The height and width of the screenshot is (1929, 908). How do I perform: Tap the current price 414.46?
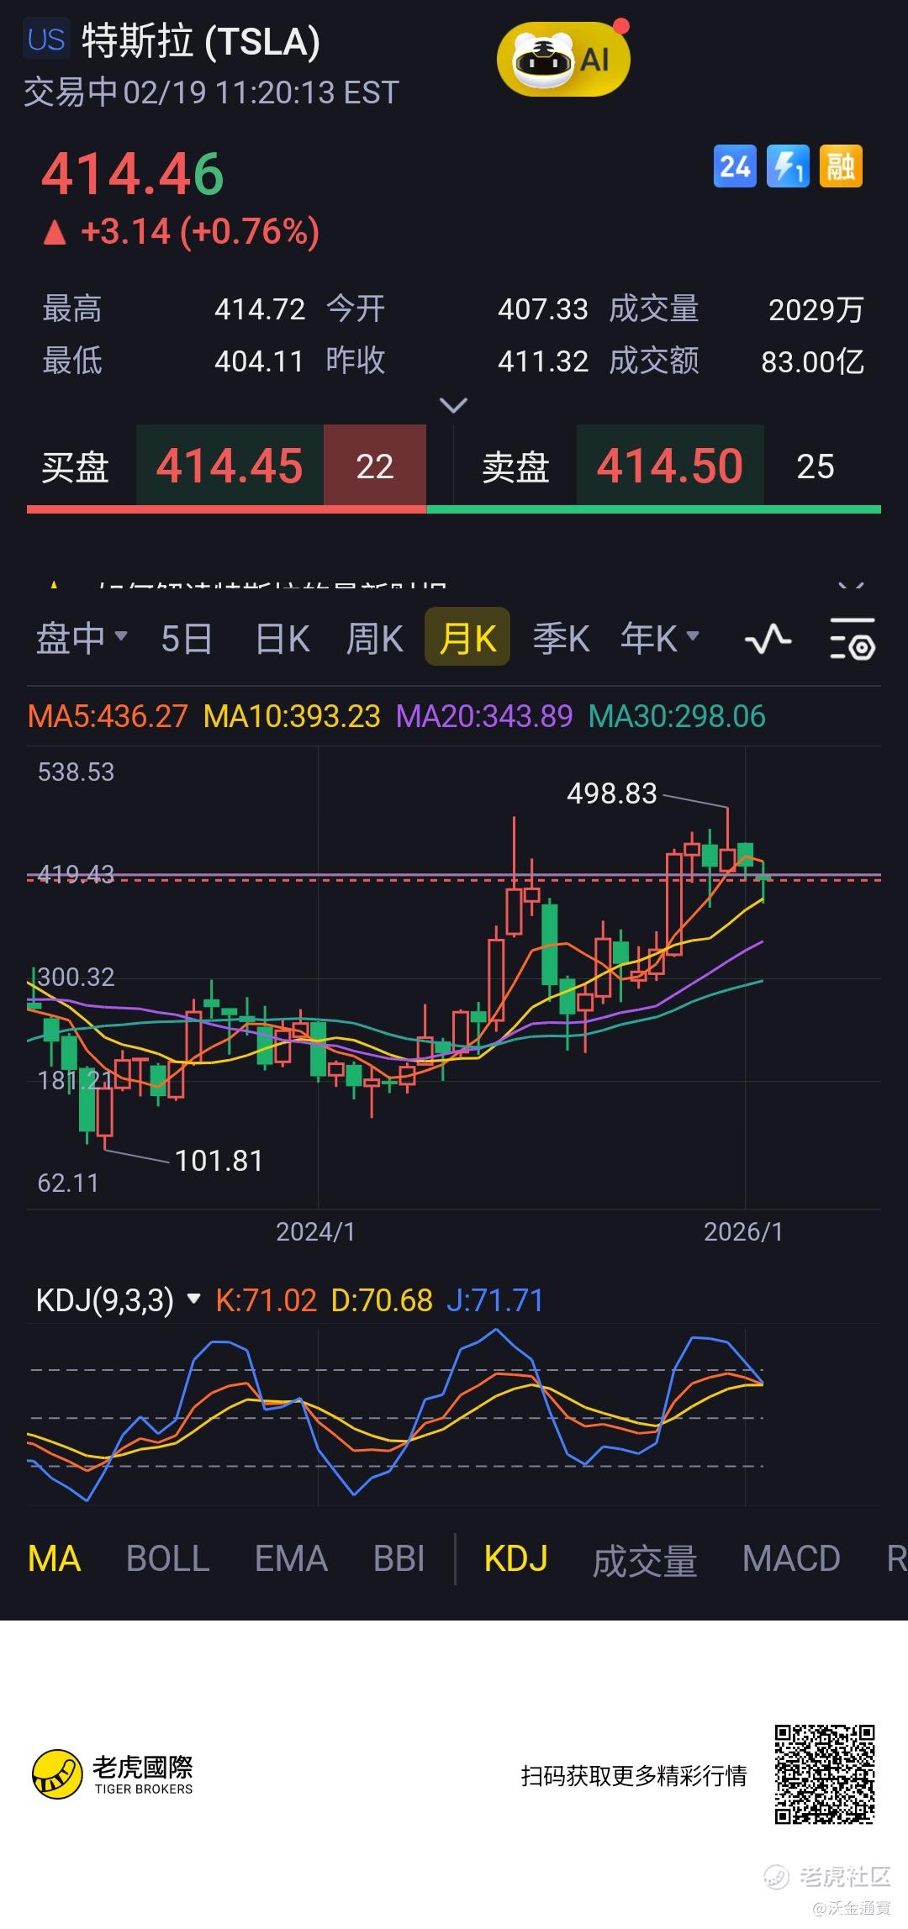[x=133, y=175]
